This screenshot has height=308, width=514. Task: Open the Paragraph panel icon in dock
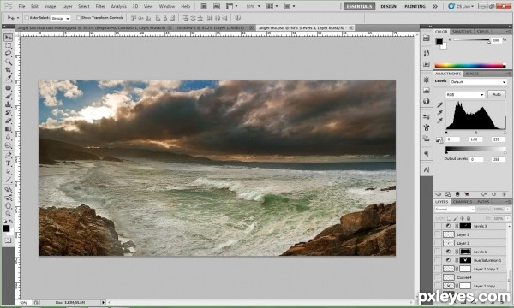point(426,153)
